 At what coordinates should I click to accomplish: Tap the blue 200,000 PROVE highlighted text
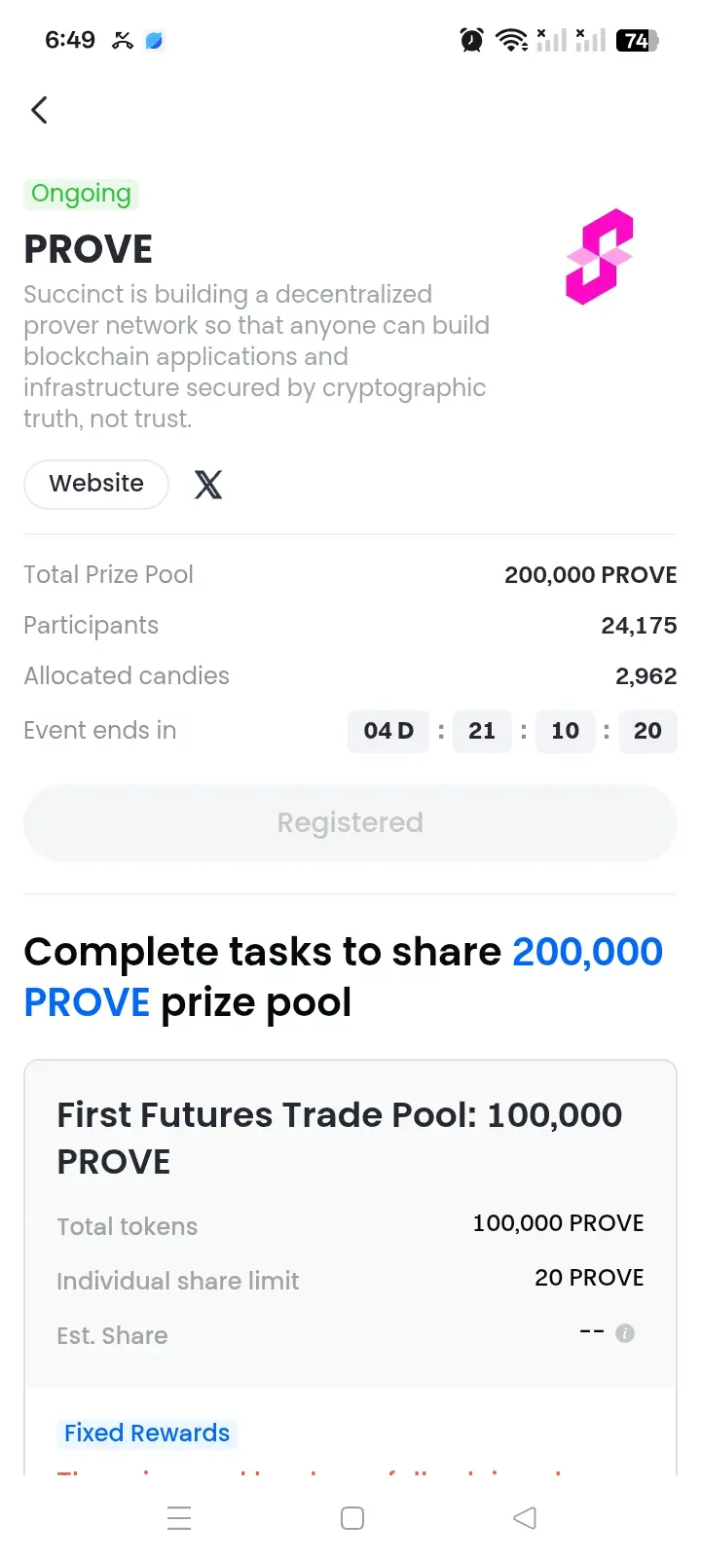tap(344, 977)
